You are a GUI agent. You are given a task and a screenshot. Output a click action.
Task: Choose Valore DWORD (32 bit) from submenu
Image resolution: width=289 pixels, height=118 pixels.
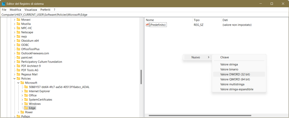point(235,74)
